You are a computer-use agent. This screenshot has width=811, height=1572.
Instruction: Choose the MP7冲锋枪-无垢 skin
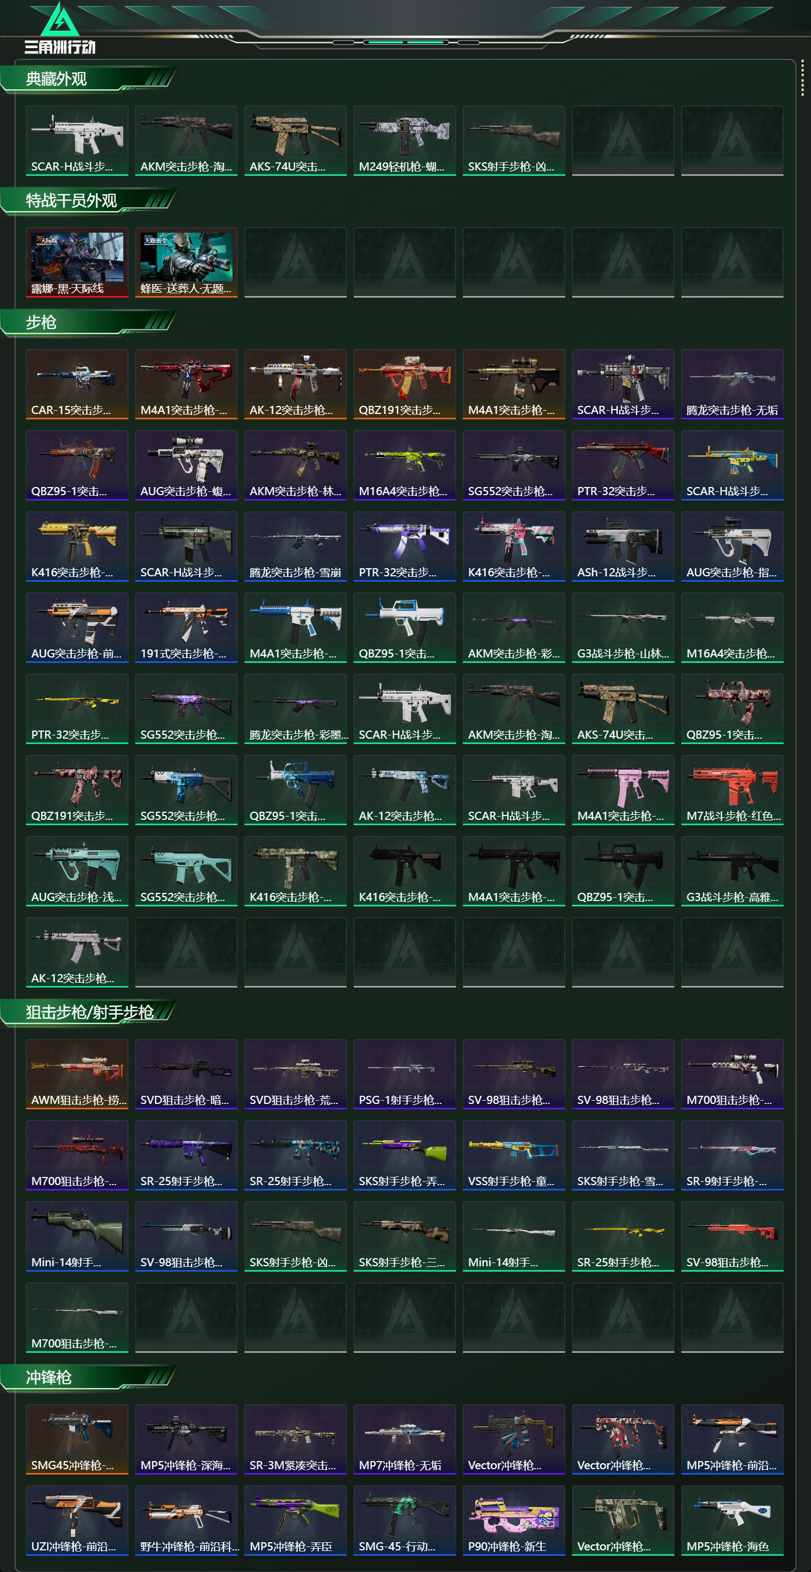click(404, 1439)
